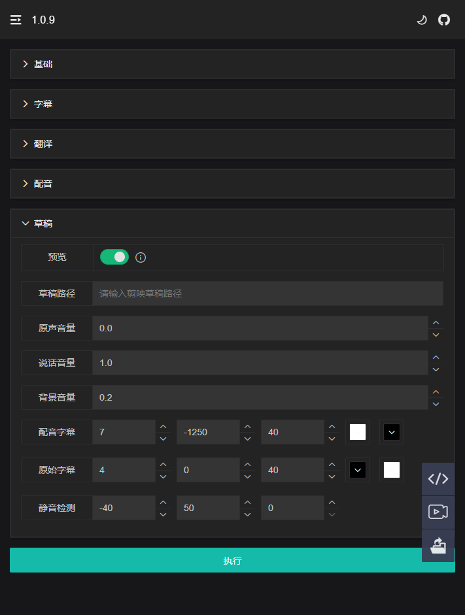Increase 配音字幕 value 40

click(x=332, y=426)
